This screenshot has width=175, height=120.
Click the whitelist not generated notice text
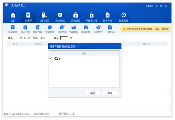click(x=148, y=29)
